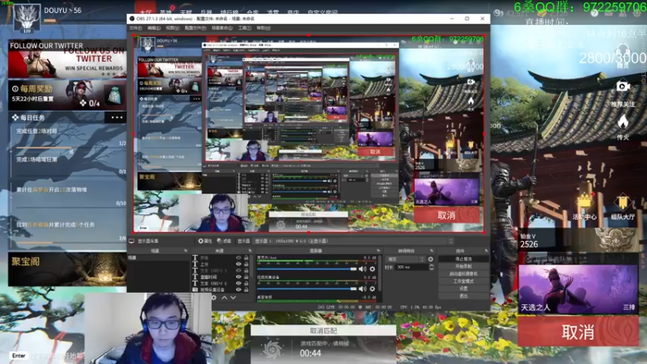
Task: Click 启动虚拟摄像机 button
Action: (x=463, y=273)
